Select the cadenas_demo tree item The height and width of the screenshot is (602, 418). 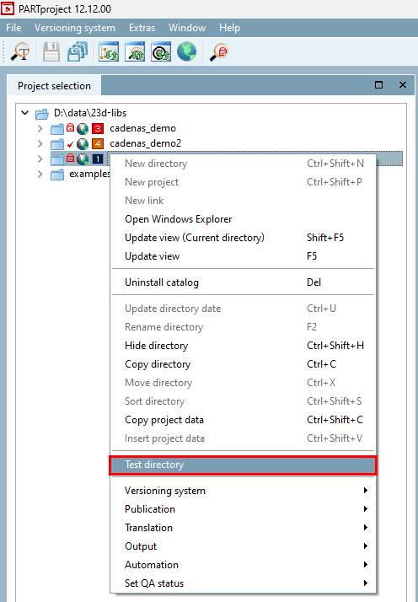[142, 128]
